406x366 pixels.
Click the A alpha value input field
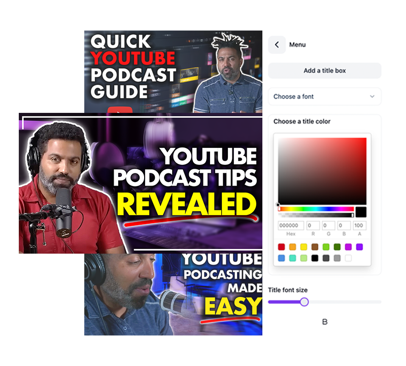point(360,225)
